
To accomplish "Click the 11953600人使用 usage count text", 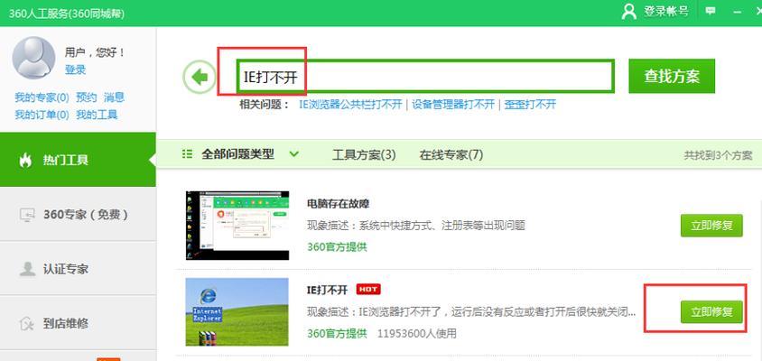I will 417,334.
